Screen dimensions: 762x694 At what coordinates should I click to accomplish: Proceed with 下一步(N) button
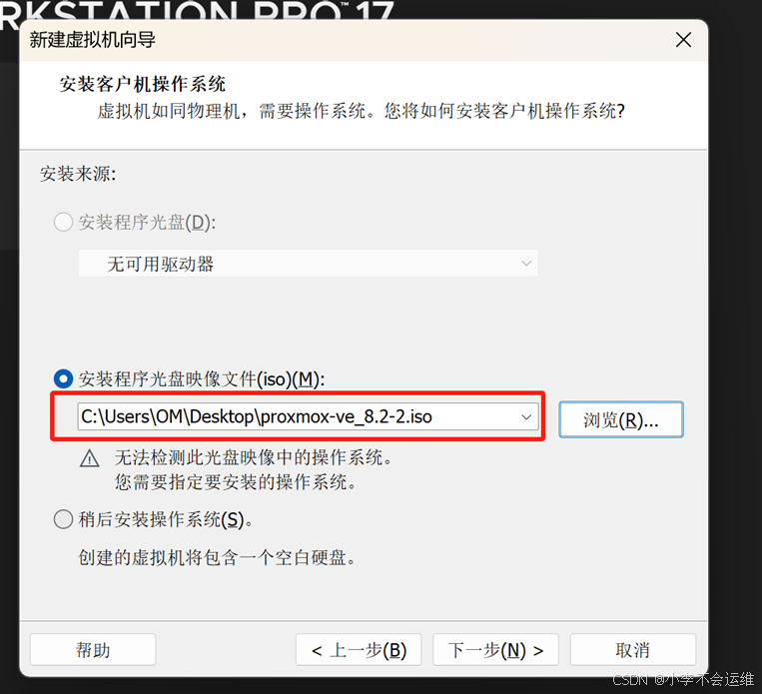click(495, 650)
